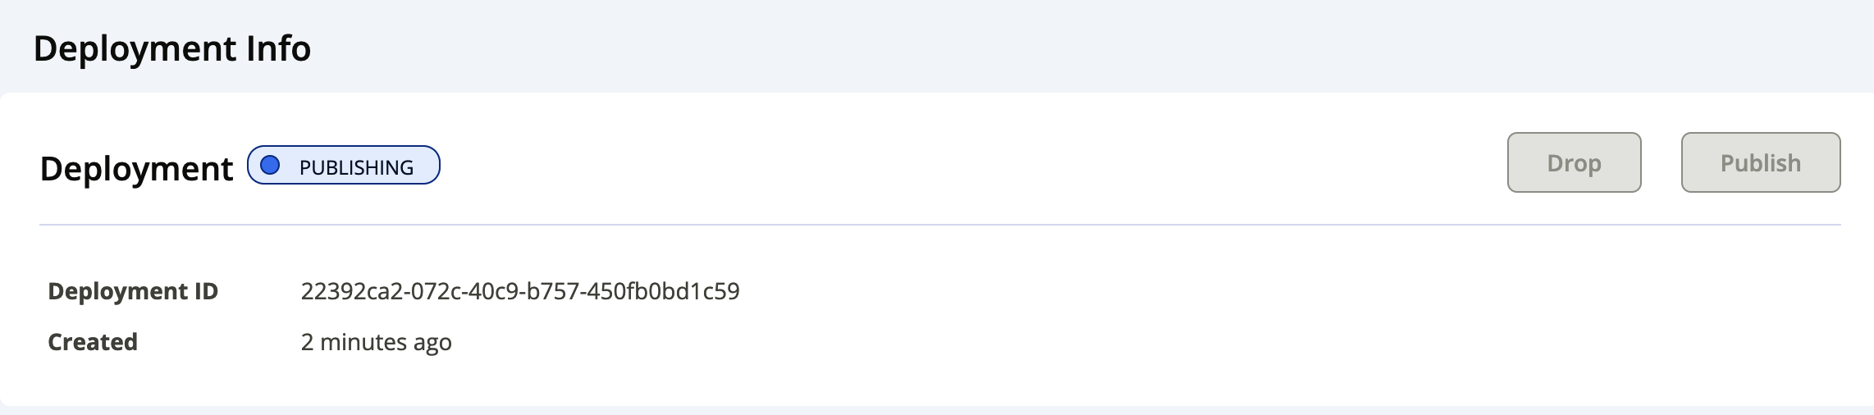Click the Publish button
The height and width of the screenshot is (415, 1874).
(x=1761, y=162)
